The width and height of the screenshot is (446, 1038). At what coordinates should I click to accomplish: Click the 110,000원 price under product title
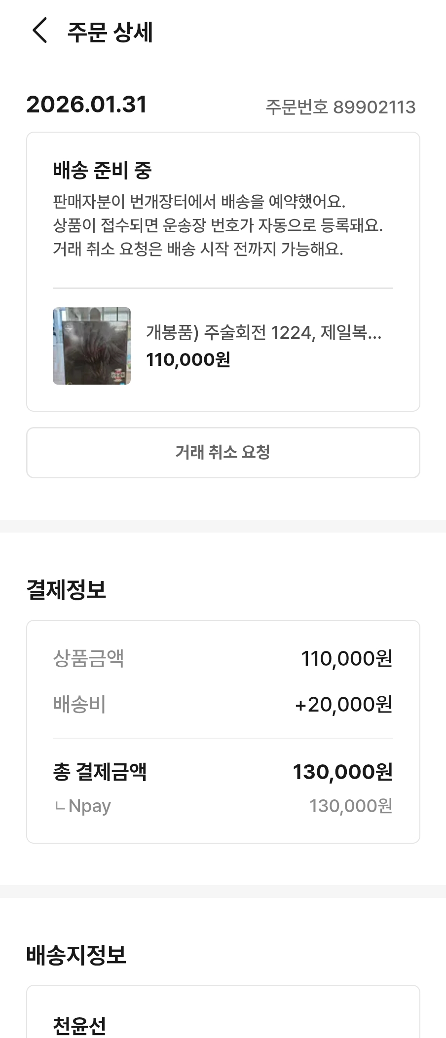pyautogui.click(x=188, y=360)
